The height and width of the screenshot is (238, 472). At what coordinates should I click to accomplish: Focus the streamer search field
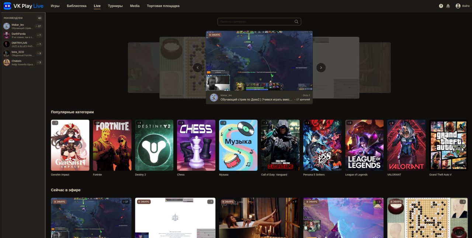click(259, 22)
